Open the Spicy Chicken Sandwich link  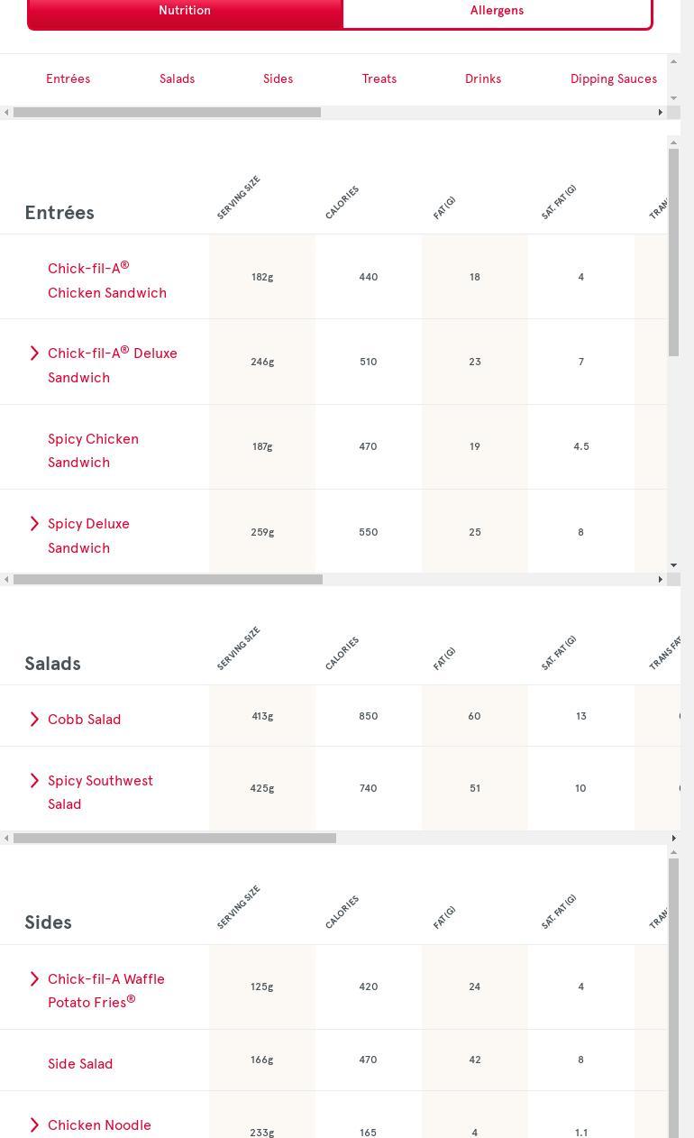click(93, 450)
